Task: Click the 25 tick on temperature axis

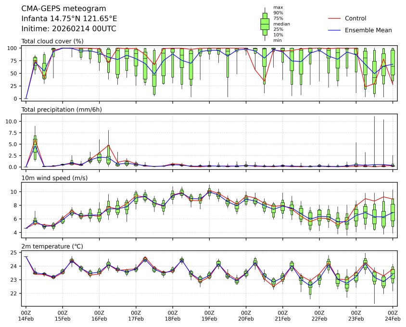Action: [14, 252]
